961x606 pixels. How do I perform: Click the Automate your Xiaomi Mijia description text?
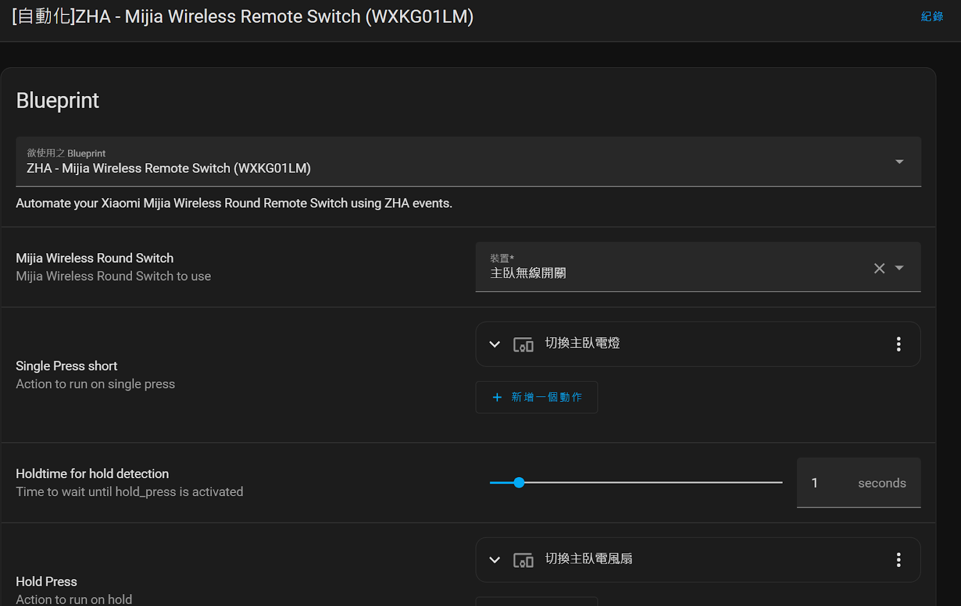(x=234, y=203)
